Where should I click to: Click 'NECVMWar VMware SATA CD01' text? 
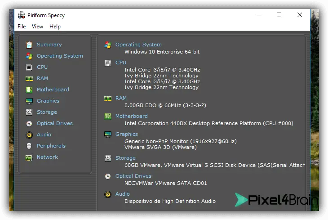[x=165, y=183]
